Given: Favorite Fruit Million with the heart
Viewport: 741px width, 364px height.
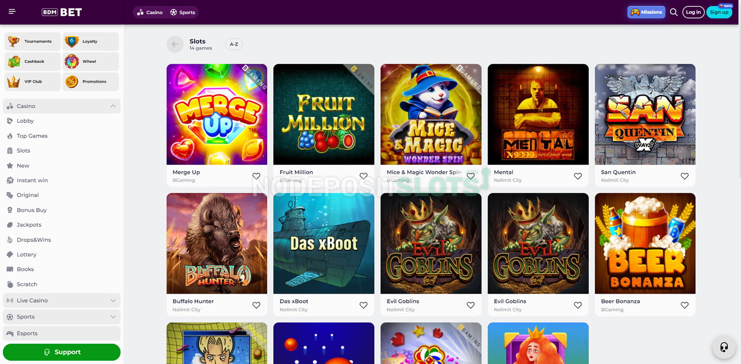Looking at the screenshot, I should 364,176.
